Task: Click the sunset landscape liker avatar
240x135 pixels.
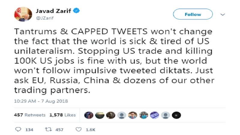Action: (x=99, y=115)
